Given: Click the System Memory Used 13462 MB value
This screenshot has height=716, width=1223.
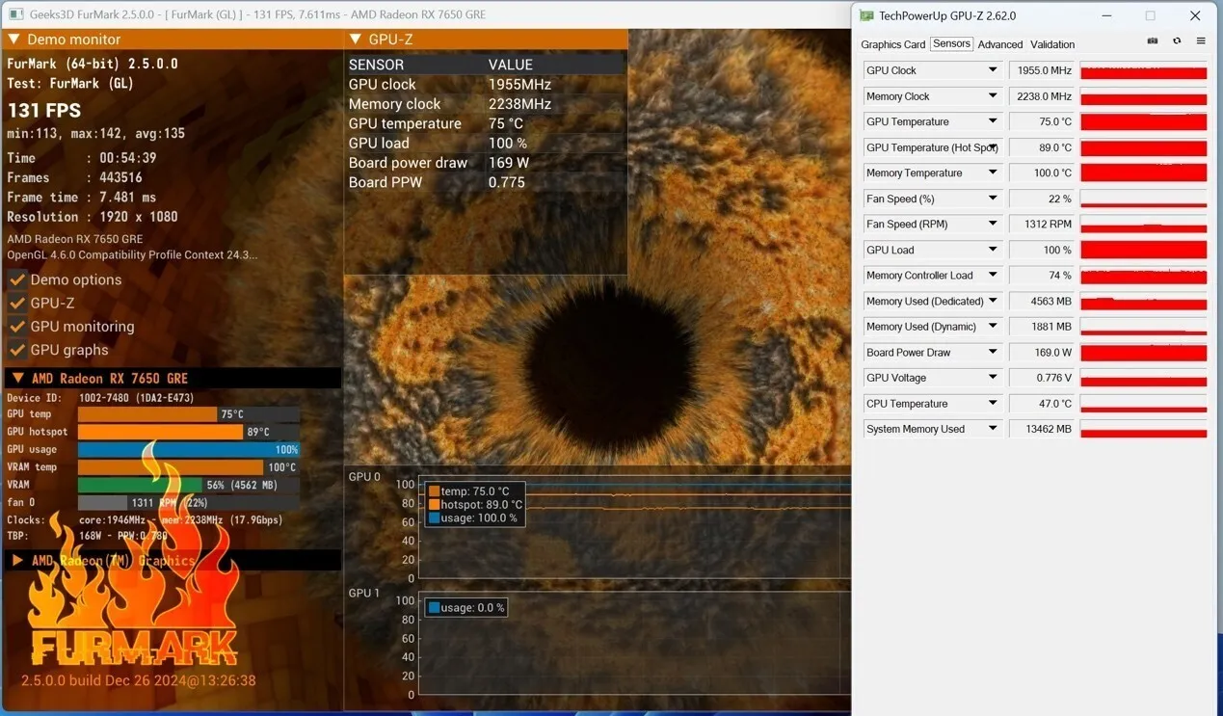Looking at the screenshot, I should [x=1042, y=429].
